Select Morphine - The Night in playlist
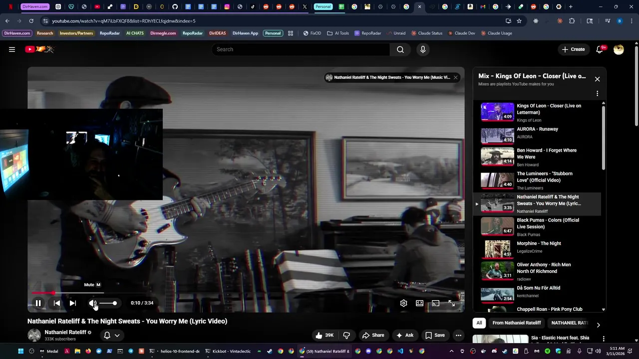 pyautogui.click(x=537, y=249)
